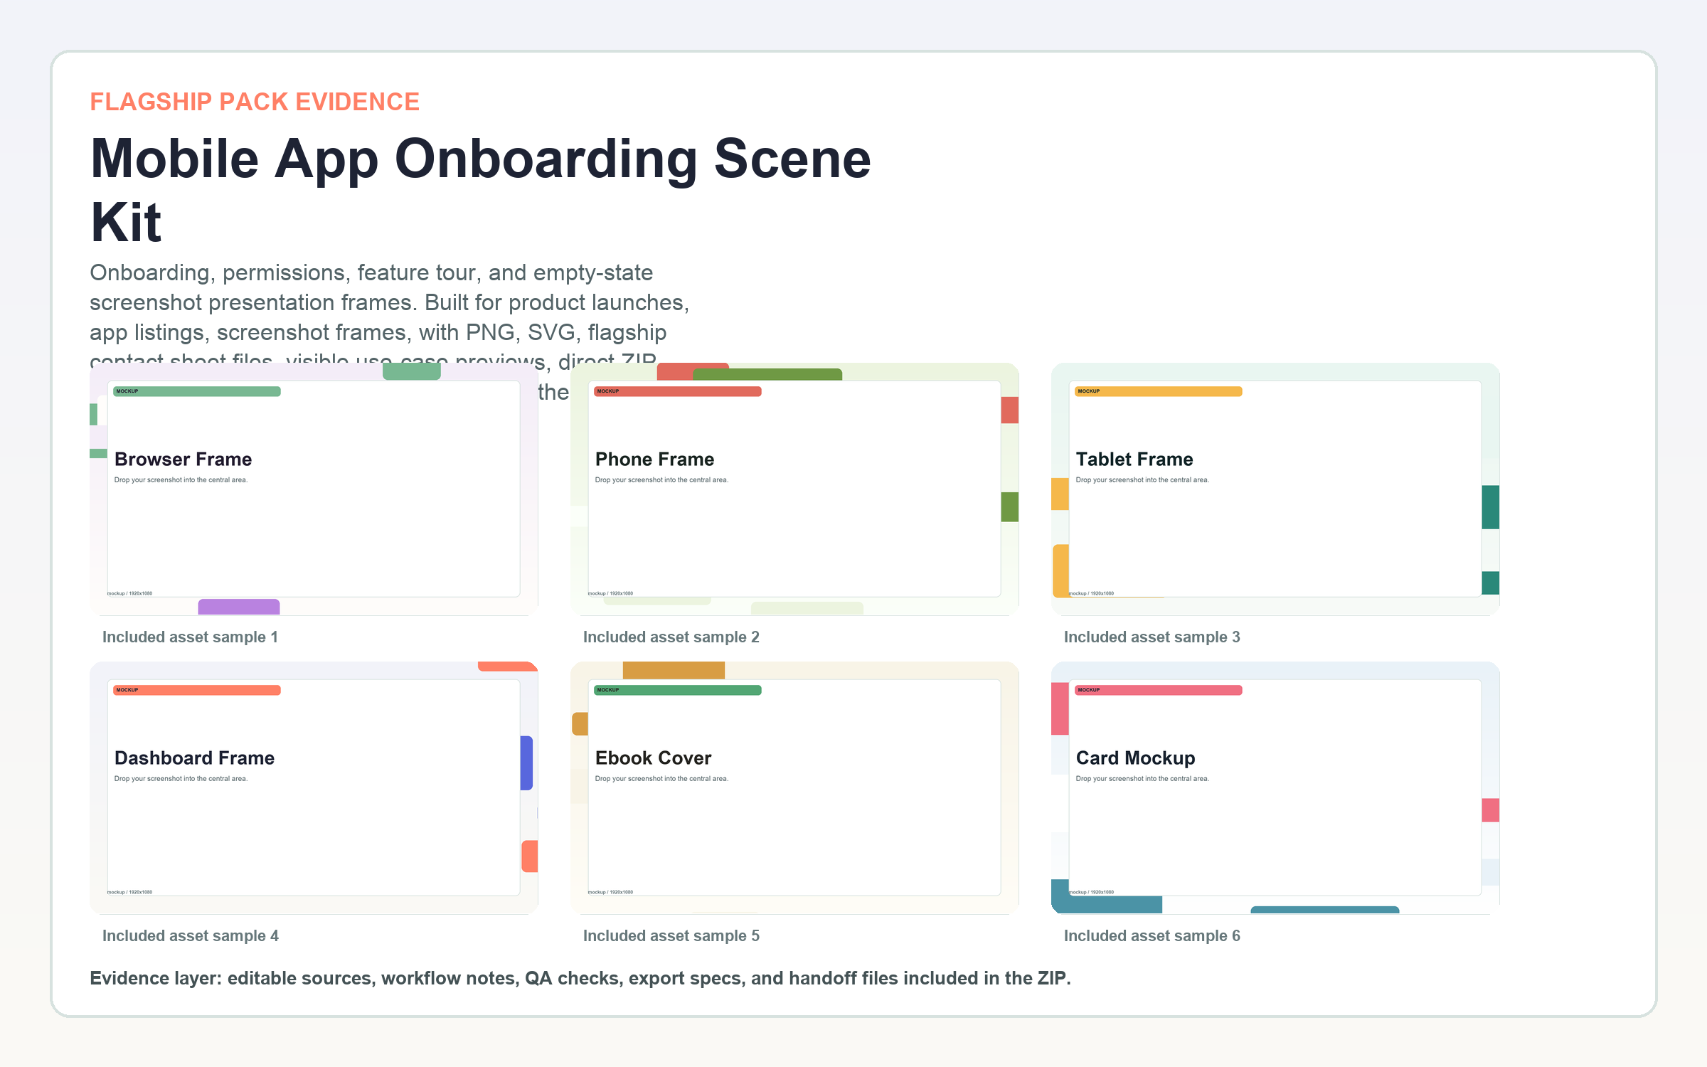The width and height of the screenshot is (1707, 1067).
Task: Click the 'Phone Frame' title text
Action: coord(654,460)
